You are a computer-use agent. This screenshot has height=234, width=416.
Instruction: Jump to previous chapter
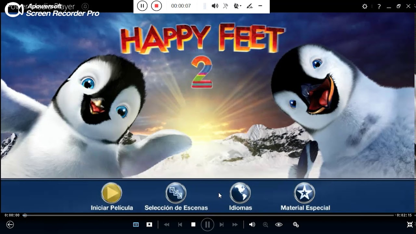tap(180, 225)
